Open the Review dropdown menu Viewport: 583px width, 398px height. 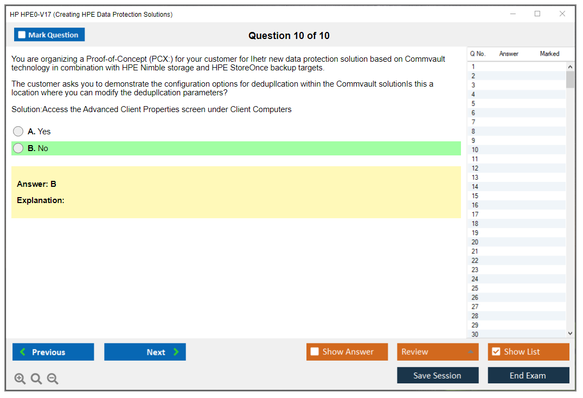pos(470,352)
